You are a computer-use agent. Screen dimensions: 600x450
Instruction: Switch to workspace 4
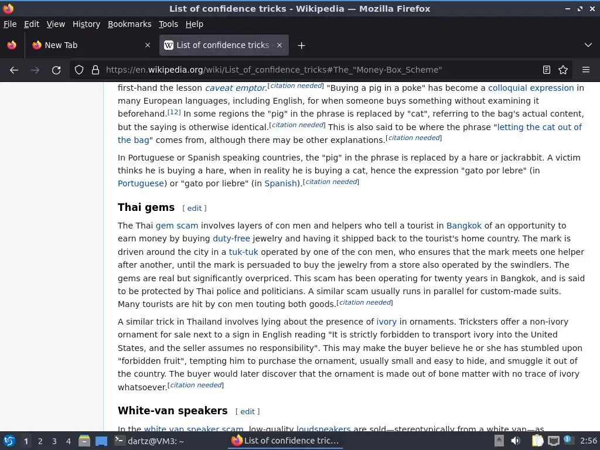click(x=69, y=441)
